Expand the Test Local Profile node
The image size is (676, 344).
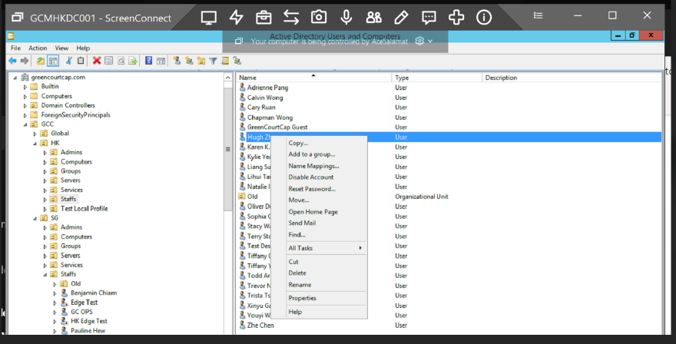(x=45, y=209)
